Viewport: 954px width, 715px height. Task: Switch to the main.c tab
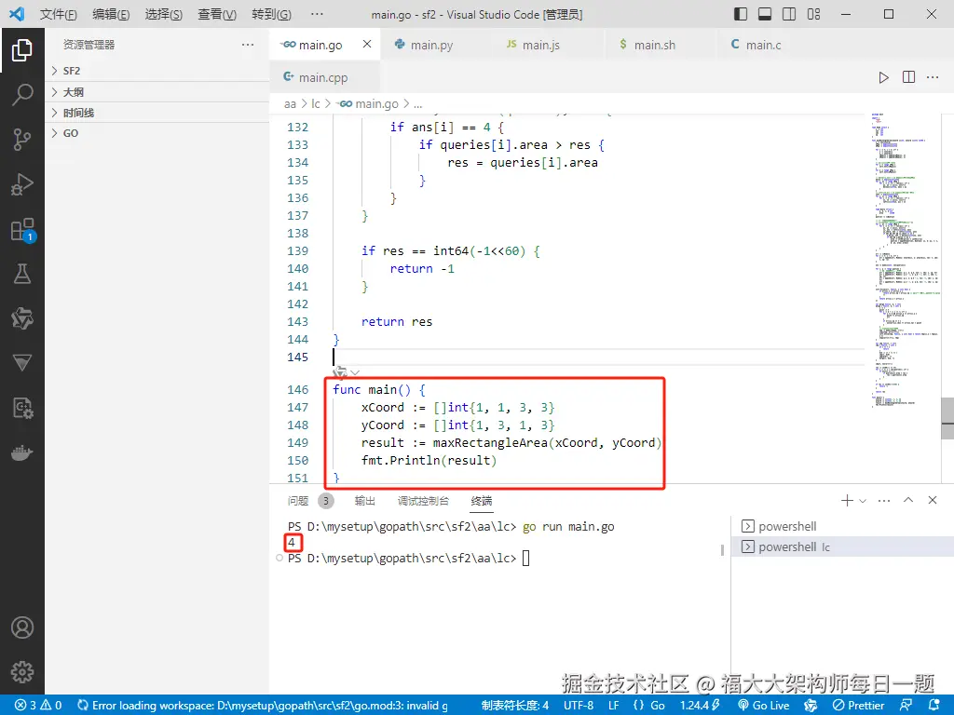click(x=764, y=45)
